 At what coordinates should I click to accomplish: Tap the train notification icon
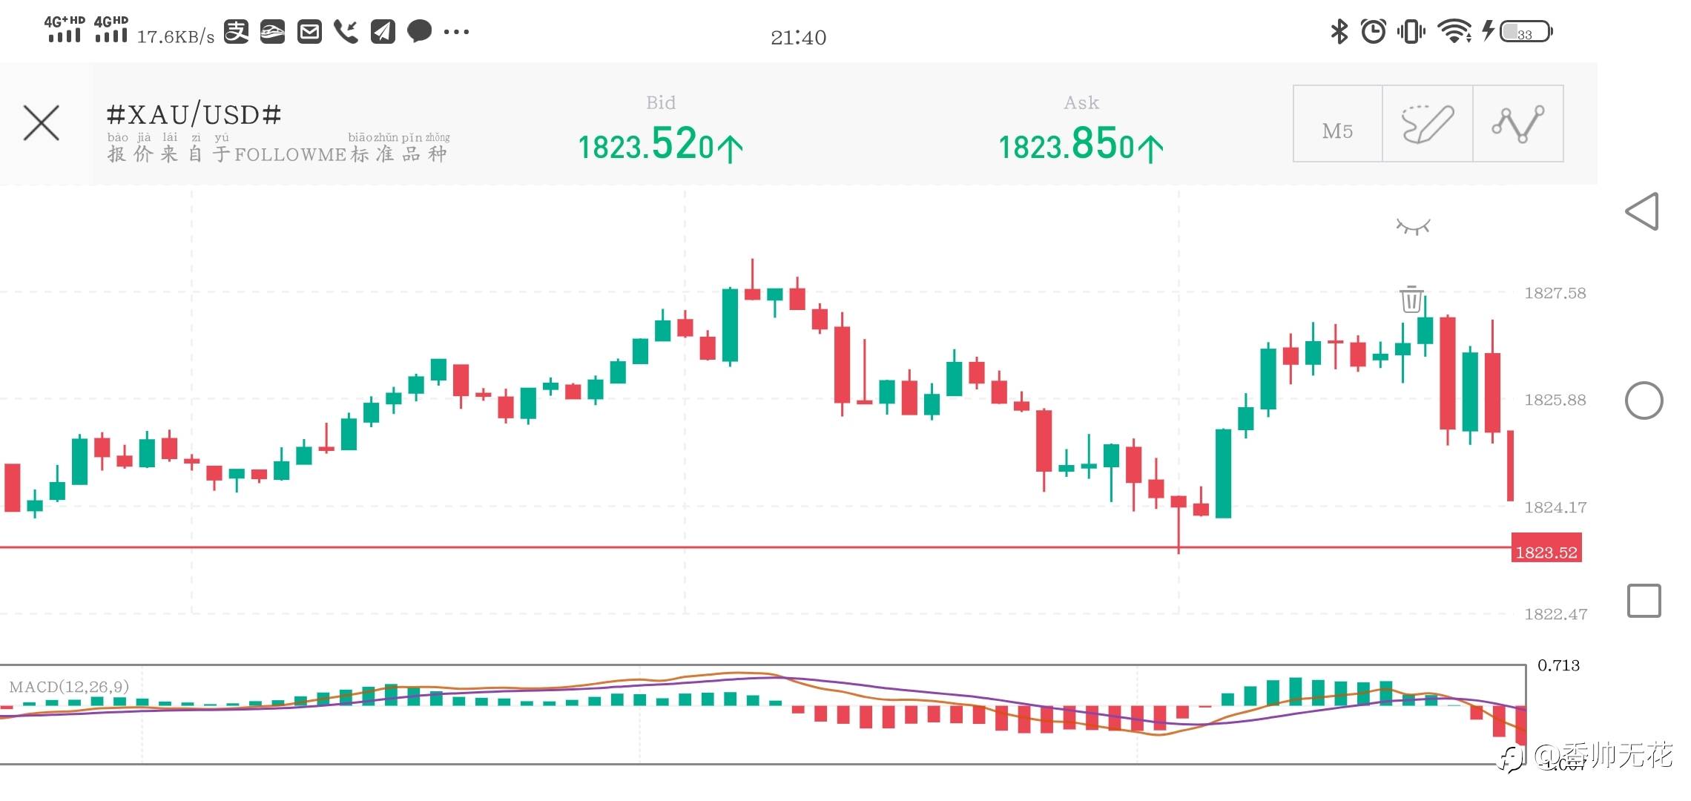pyautogui.click(x=272, y=31)
